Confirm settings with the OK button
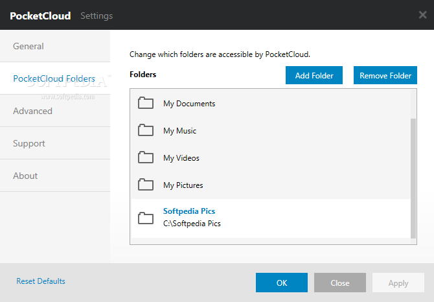This screenshot has height=302, width=434. click(282, 283)
